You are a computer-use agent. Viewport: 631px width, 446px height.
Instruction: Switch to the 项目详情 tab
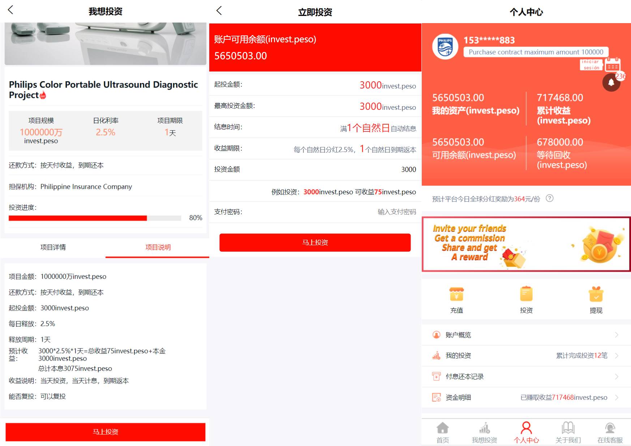[53, 247]
